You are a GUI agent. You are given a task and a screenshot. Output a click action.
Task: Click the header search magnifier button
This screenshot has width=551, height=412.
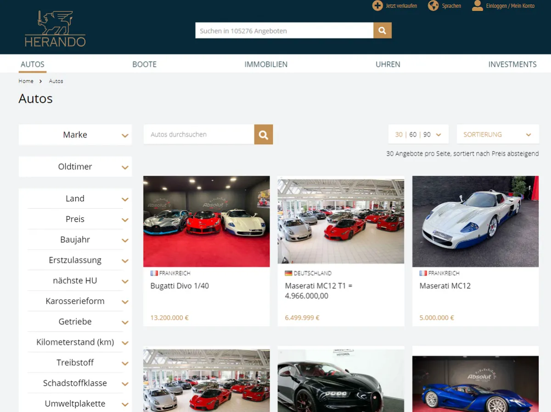(382, 31)
